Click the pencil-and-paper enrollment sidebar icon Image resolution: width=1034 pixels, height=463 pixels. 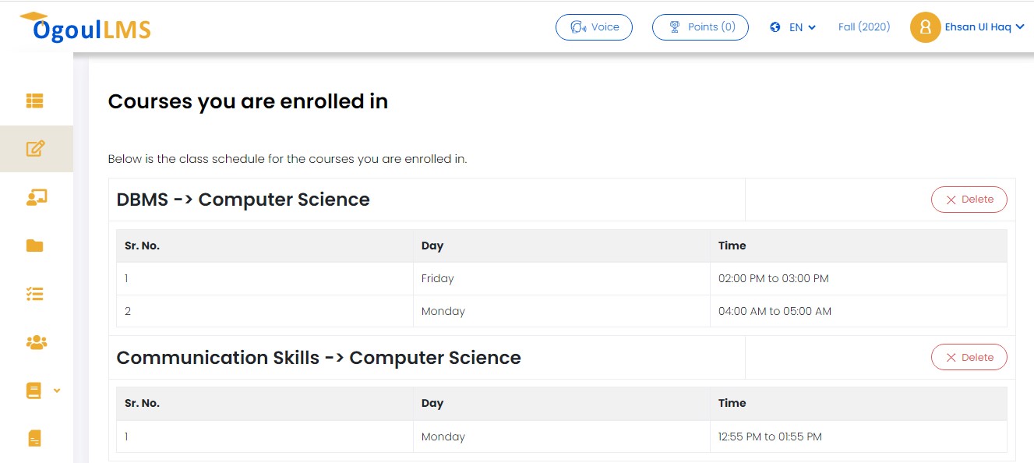coord(35,148)
